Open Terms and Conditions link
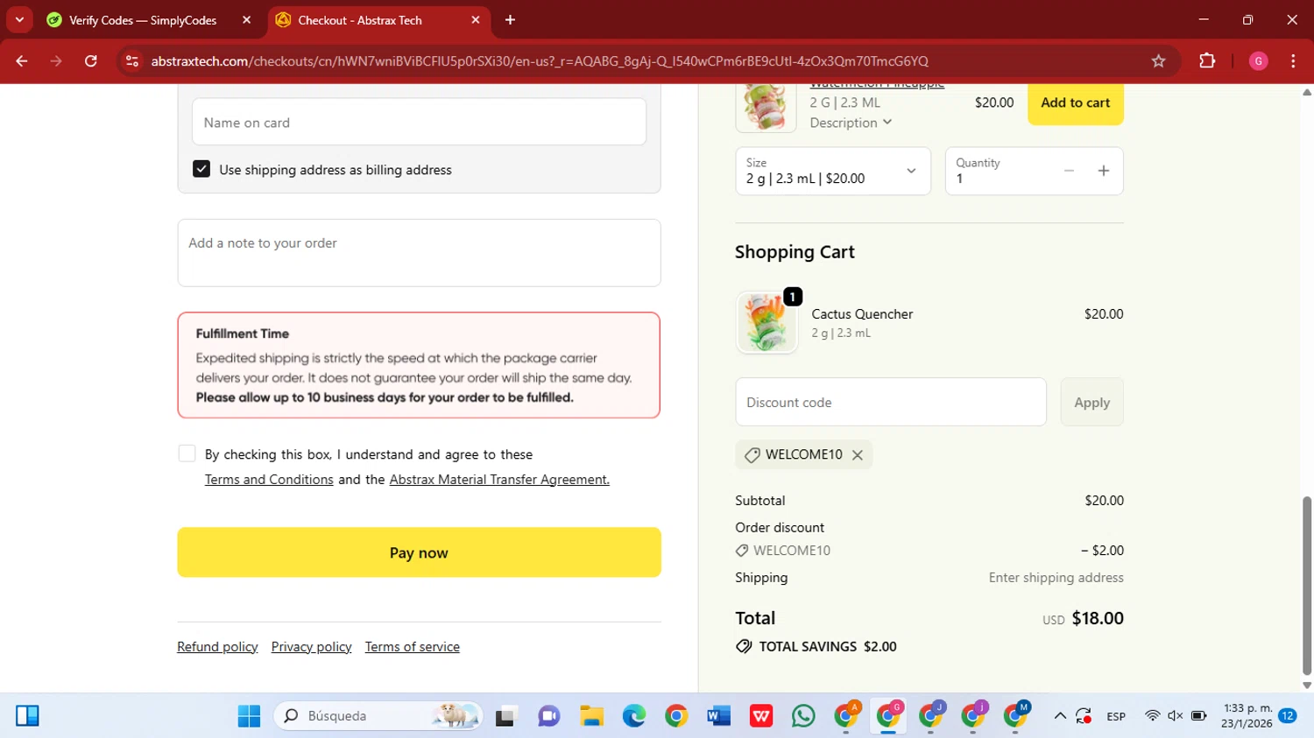The height and width of the screenshot is (738, 1314). click(269, 480)
